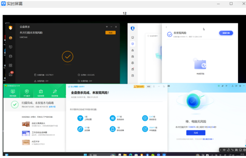Open the dropdown menu icon in 全盘查杀 title bar

[x=107, y=27]
